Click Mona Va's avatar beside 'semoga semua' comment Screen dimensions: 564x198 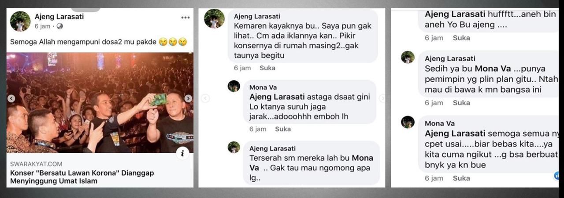408,122
